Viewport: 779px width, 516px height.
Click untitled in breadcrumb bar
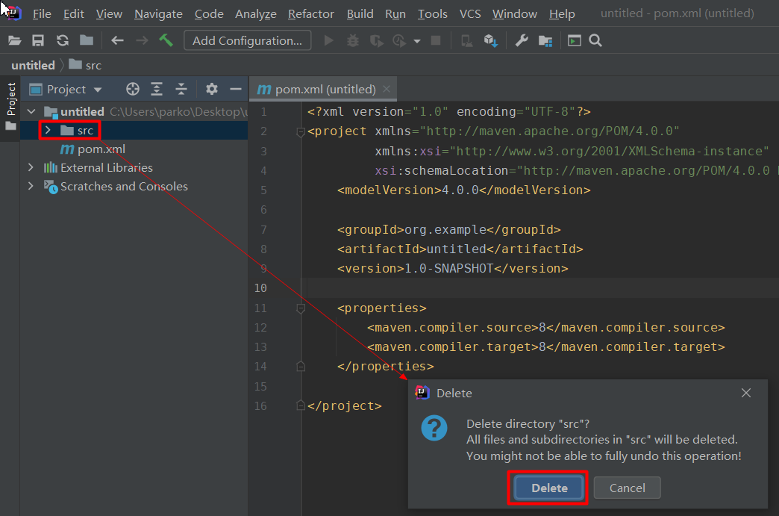point(33,65)
